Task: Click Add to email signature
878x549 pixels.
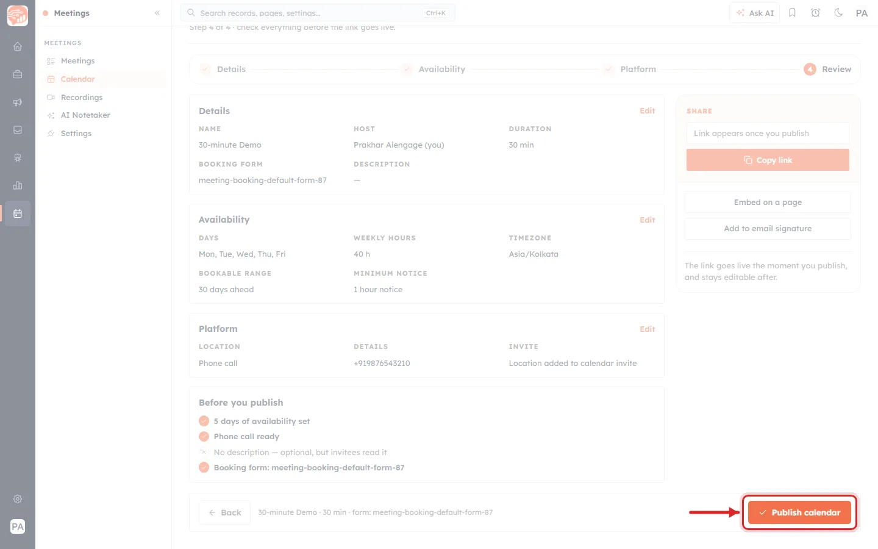Action: [768, 229]
